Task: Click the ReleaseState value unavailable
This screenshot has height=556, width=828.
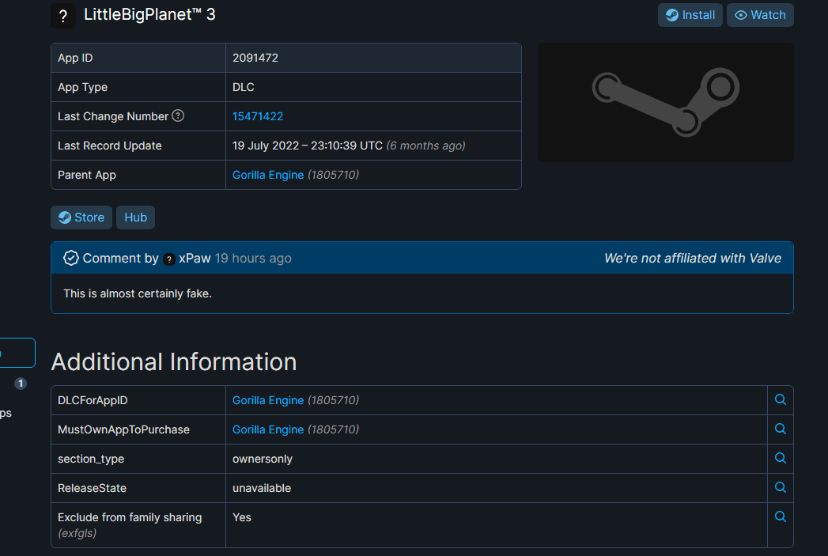Action: 262,489
